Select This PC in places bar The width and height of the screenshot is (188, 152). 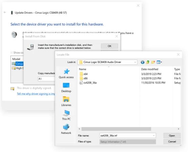click(66, 115)
